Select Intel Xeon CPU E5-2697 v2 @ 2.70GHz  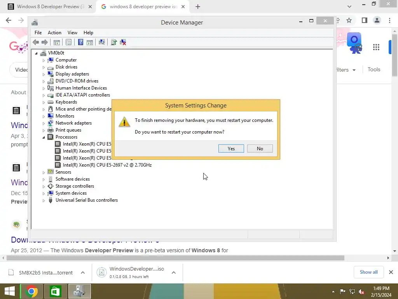[107, 165]
